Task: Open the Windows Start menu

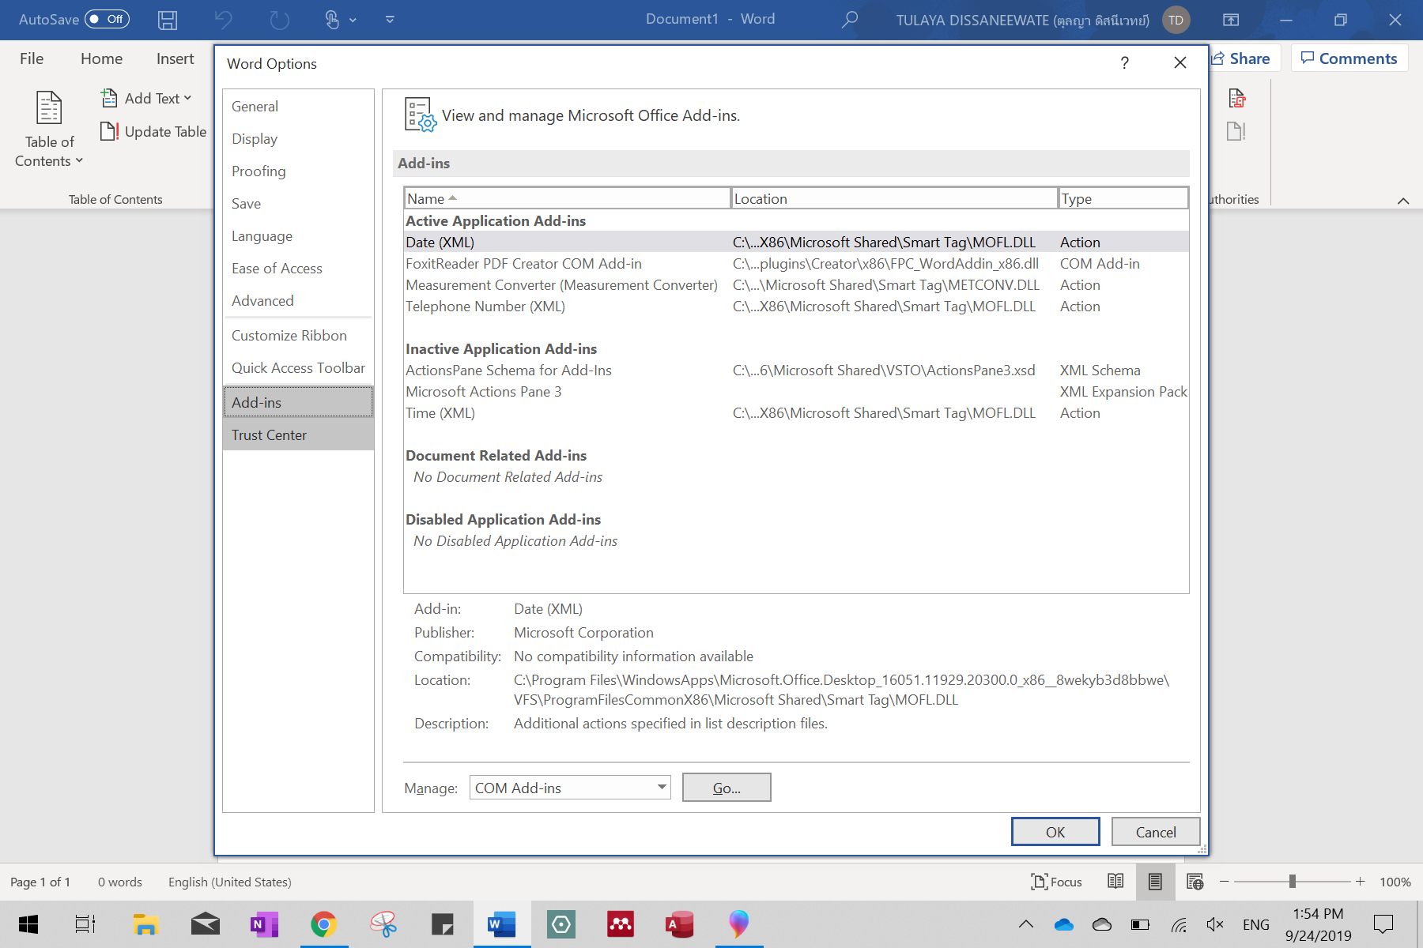Action: [28, 924]
